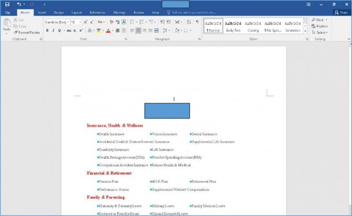The image size is (352, 216).
Task: Click the Share button
Action: [x=341, y=13]
